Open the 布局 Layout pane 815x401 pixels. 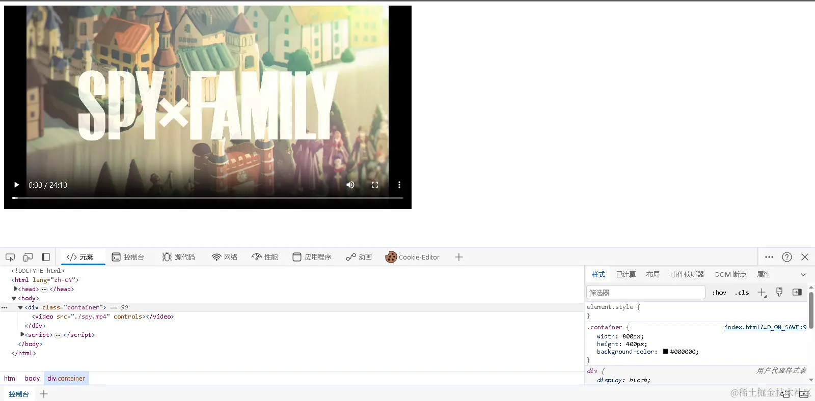point(653,274)
